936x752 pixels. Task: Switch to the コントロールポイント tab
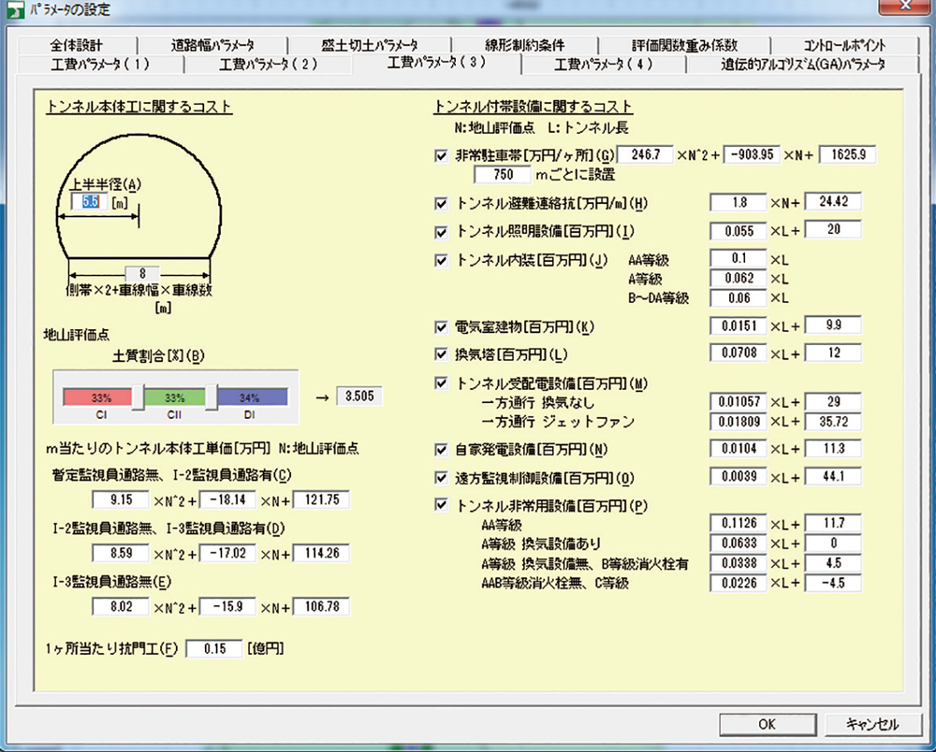(844, 45)
